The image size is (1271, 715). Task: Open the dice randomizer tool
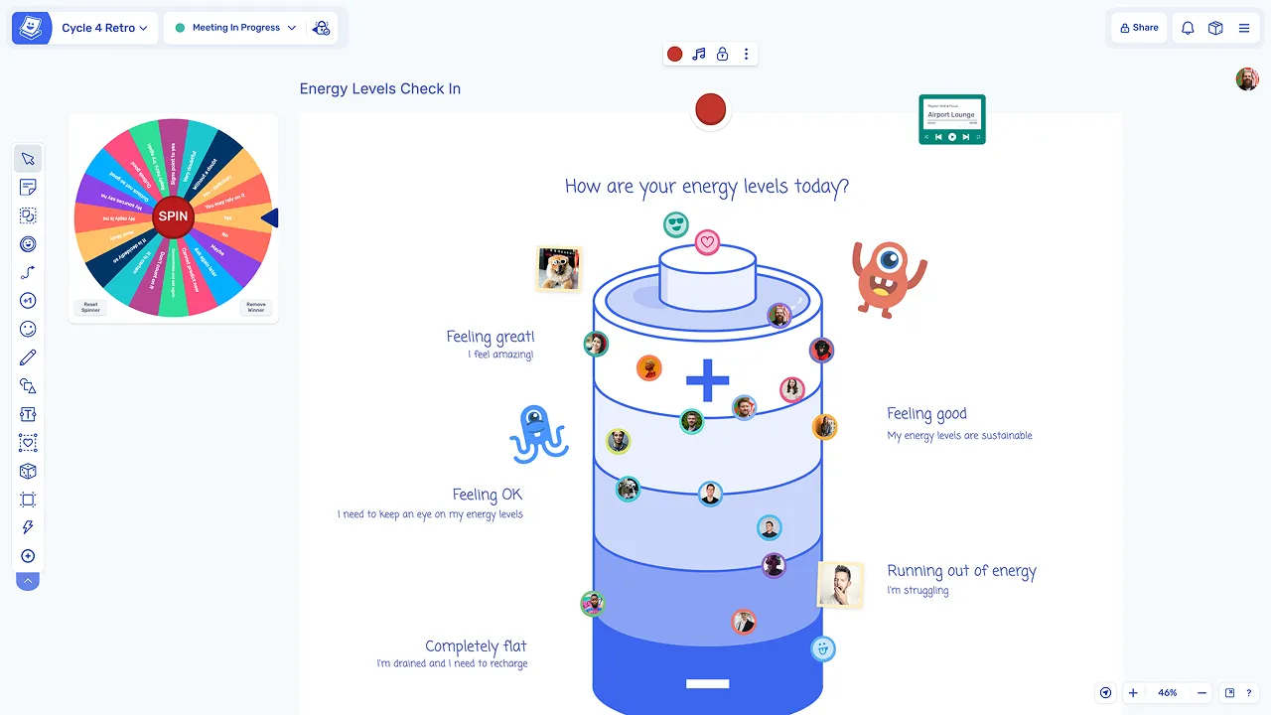pyautogui.click(x=28, y=471)
